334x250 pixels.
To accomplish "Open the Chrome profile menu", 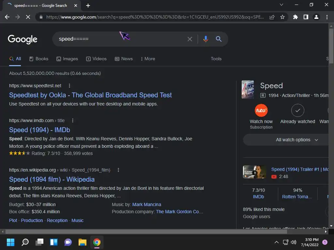I will click(316, 17).
